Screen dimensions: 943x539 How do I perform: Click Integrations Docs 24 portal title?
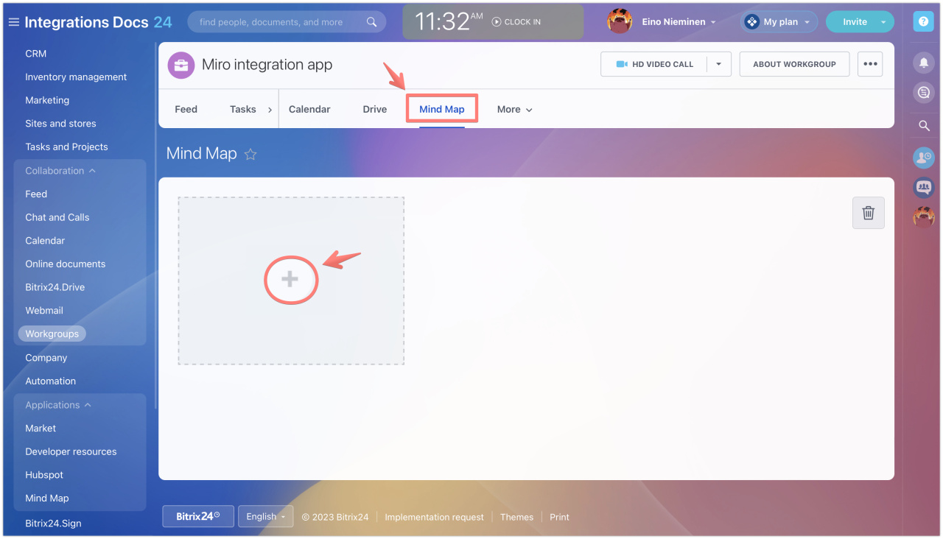pyautogui.click(x=98, y=22)
